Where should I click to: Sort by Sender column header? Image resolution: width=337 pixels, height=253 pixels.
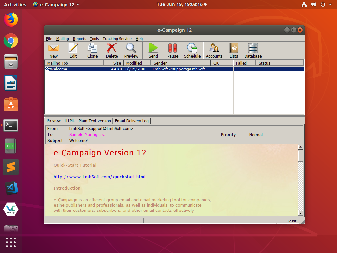point(181,63)
